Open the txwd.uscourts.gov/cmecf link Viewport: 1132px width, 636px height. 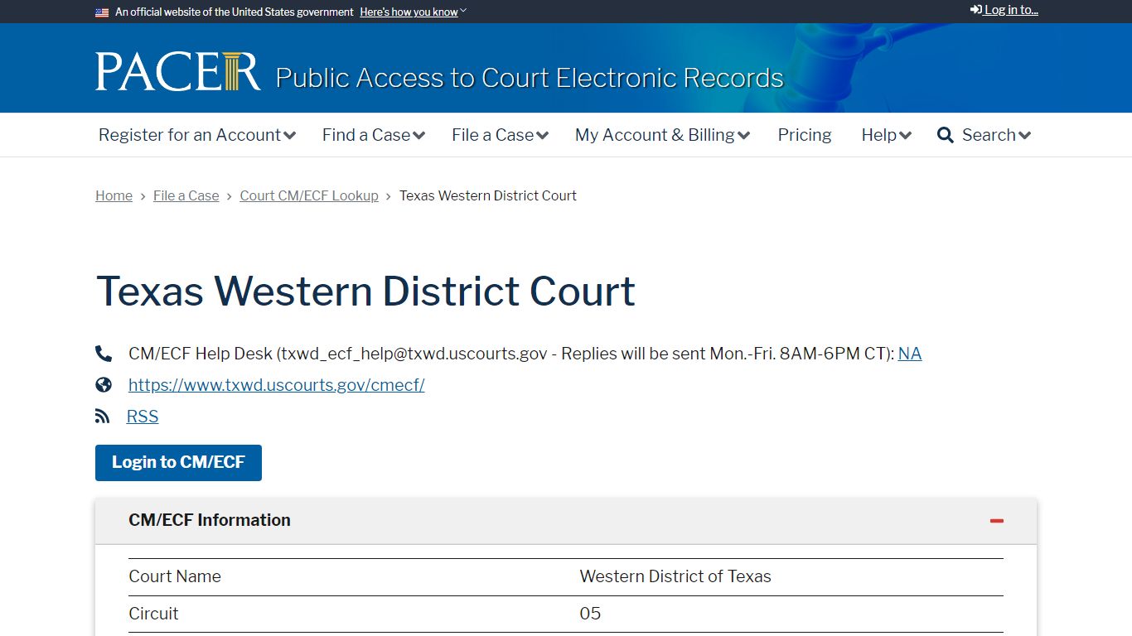click(x=277, y=385)
